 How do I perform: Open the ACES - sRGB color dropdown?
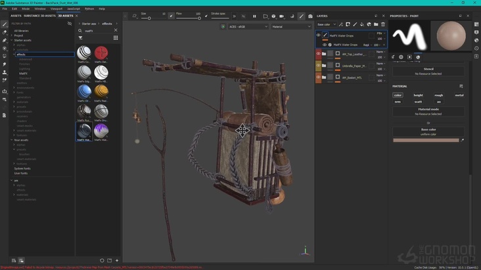pos(248,27)
